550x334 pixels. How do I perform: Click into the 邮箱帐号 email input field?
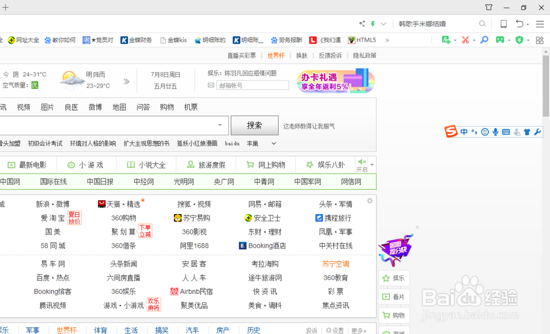pyautogui.click(x=252, y=85)
